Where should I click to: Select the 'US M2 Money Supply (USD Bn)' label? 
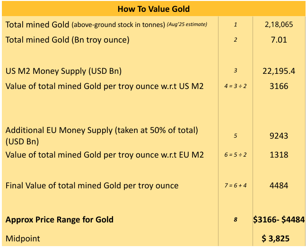[x=63, y=71]
